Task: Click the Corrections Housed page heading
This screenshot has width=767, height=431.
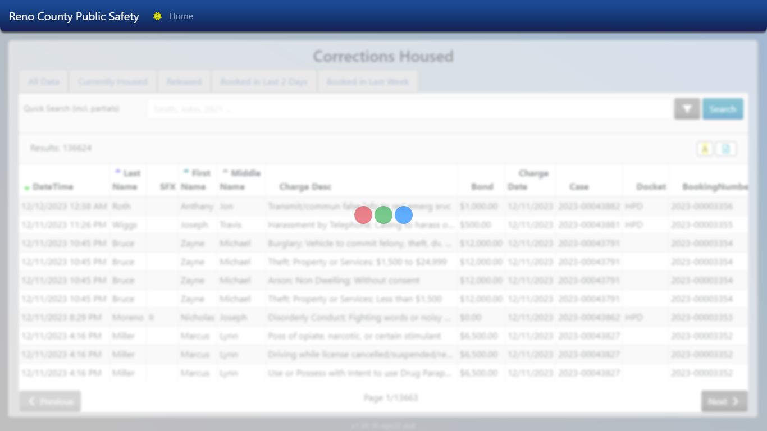Action: pyautogui.click(x=383, y=56)
